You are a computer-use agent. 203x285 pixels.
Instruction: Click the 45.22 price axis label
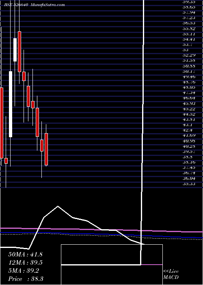pos(189,109)
